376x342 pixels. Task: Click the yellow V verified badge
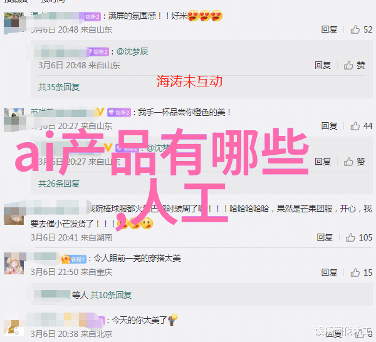tap(100, 112)
